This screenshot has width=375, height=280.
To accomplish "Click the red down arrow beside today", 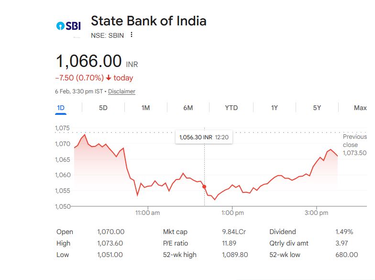I will (109, 78).
